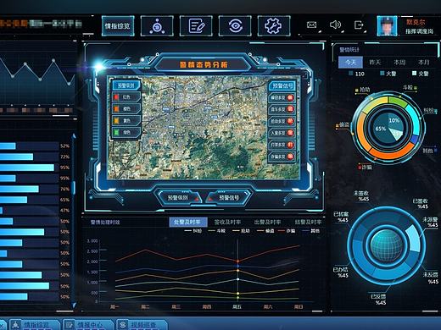Image resolution: width=441 pixels, height=330 pixels.
Task: Click the 警情态势分析 title banner
Action: click(204, 64)
